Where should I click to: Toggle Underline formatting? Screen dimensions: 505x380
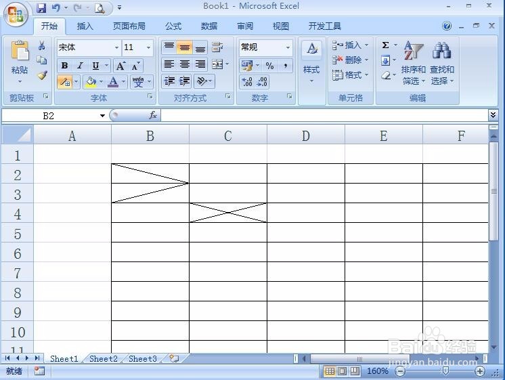coord(95,66)
